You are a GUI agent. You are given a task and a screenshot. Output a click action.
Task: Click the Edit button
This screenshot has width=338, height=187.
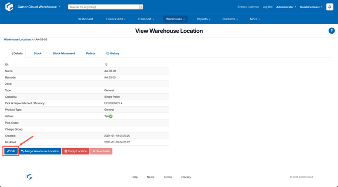[x=11, y=151]
